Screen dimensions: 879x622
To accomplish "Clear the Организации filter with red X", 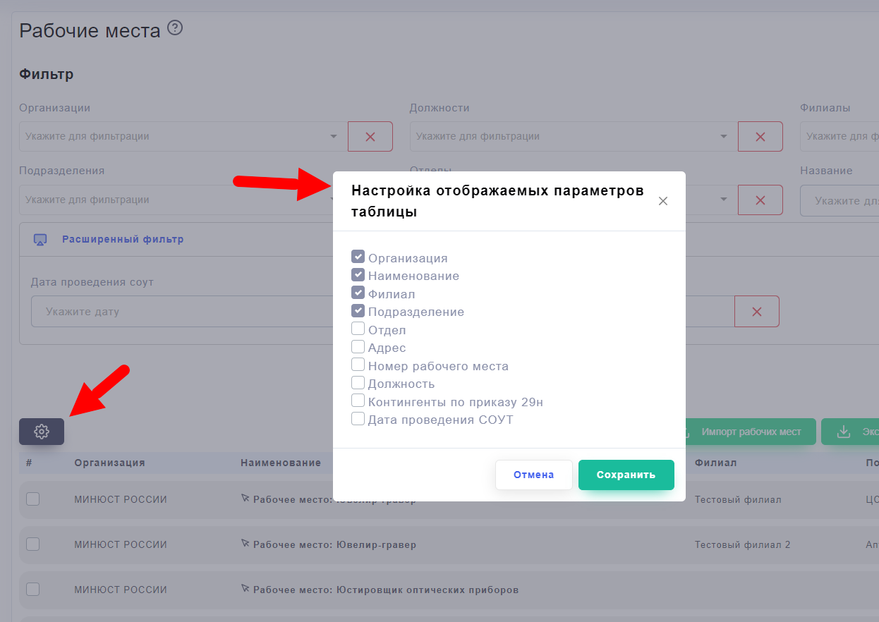I will coord(370,137).
